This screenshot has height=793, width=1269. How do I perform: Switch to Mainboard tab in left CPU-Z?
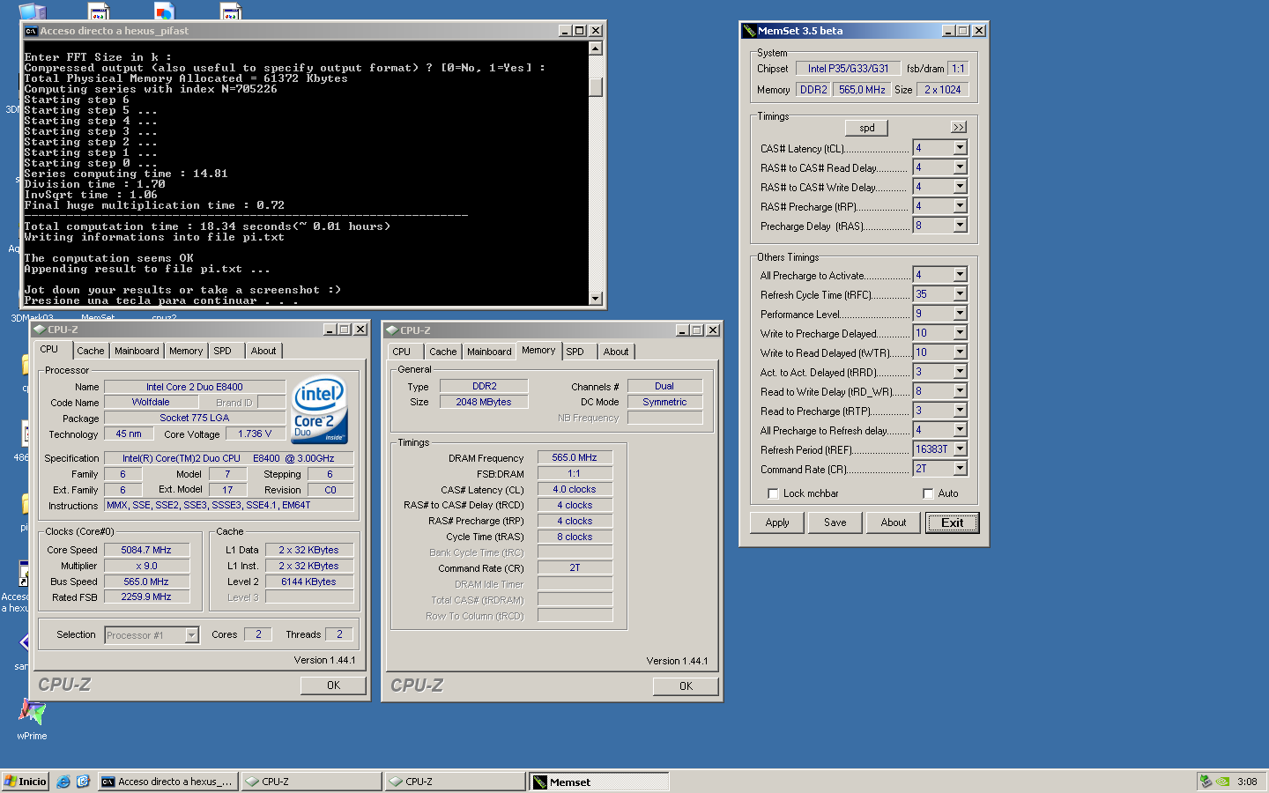(137, 351)
